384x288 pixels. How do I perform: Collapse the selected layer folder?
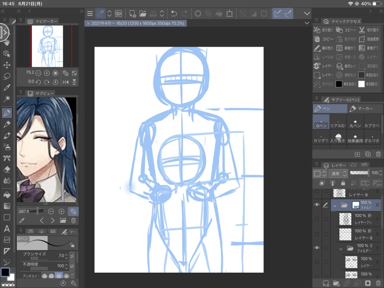[x=335, y=205]
